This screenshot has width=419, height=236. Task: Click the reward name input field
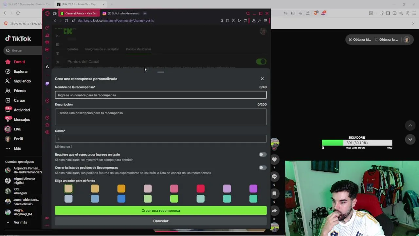[x=161, y=95]
